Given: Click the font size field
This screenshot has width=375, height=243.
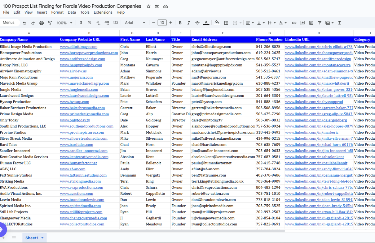Looking at the screenshot, I should [162, 23].
